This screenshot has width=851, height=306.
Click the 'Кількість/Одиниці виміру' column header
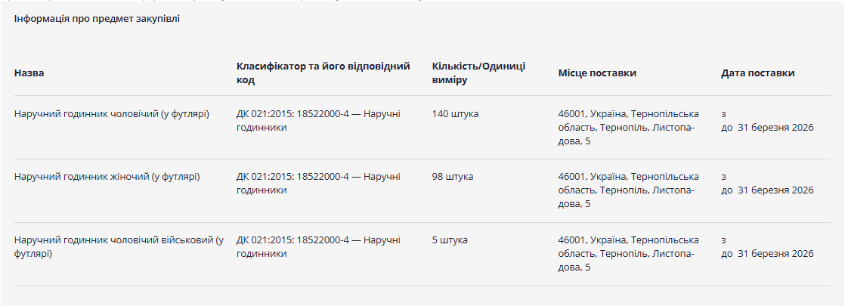[478, 73]
